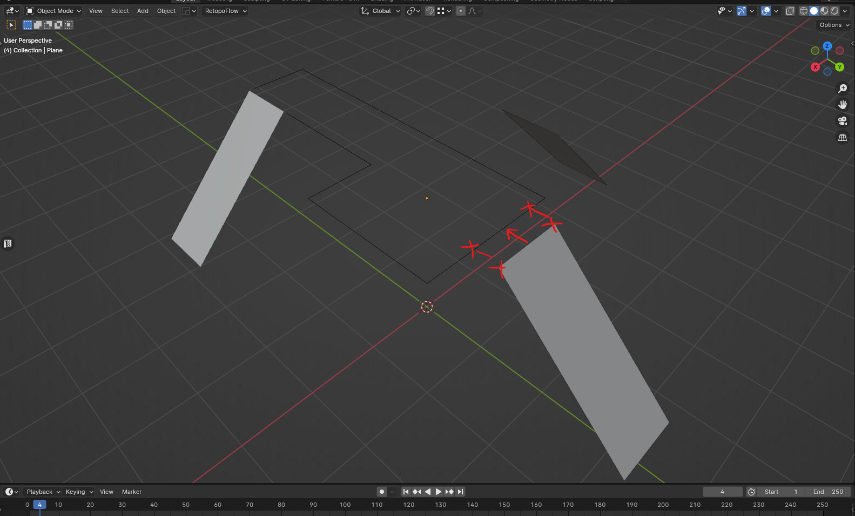The width and height of the screenshot is (855, 516).
Task: Select Material Preview viewport shading
Action: [x=824, y=11]
